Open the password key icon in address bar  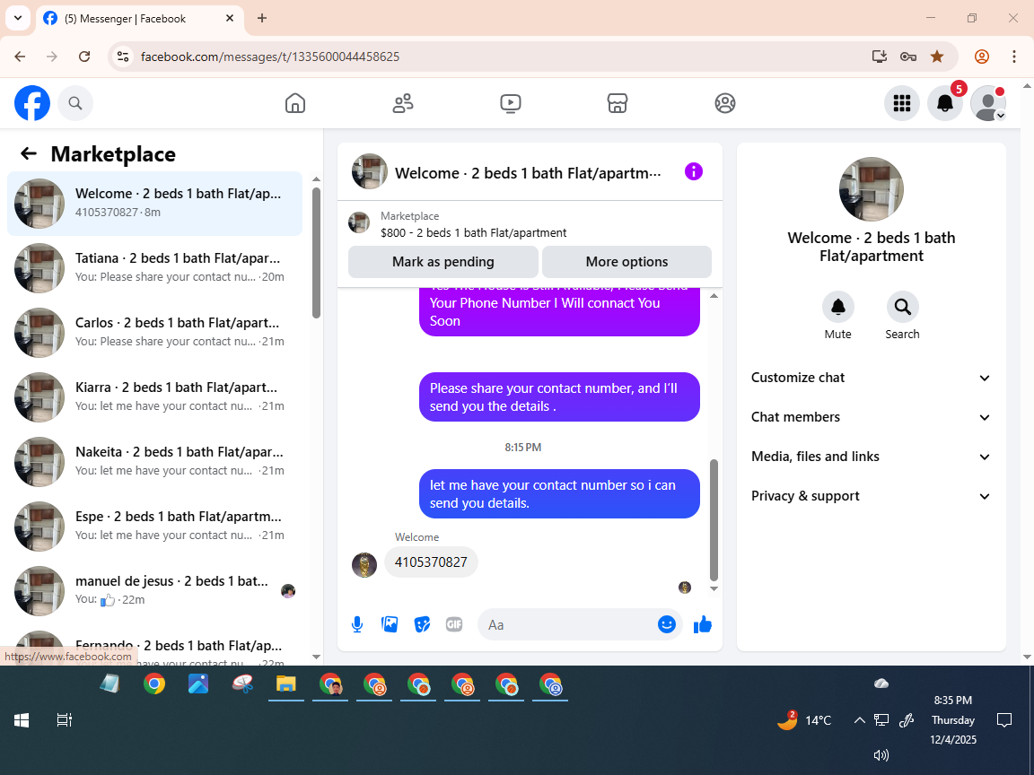[x=908, y=57]
